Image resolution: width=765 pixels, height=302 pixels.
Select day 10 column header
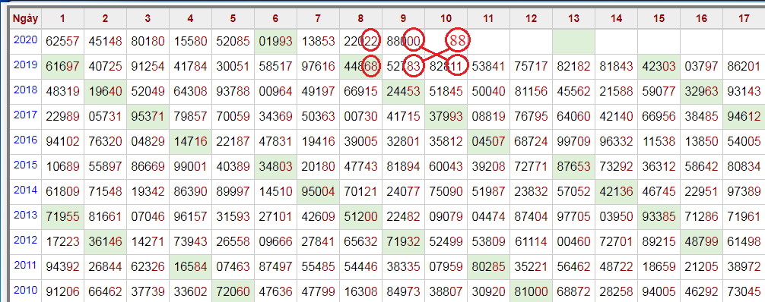[x=446, y=19]
